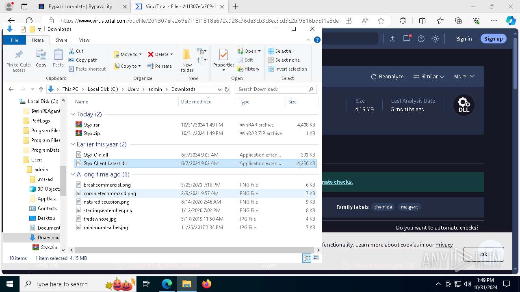This screenshot has width=520, height=292.
Task: Expand address bar history dropdown
Action: tap(220, 89)
